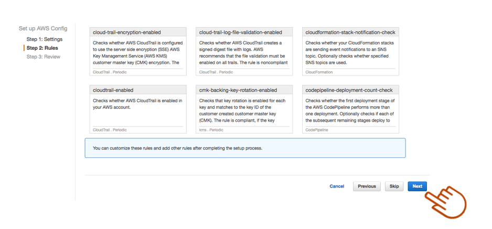Screen dimensions: 492x229
Task: Choose the codepipeline-deployment-count-check rule title
Action: [349, 90]
